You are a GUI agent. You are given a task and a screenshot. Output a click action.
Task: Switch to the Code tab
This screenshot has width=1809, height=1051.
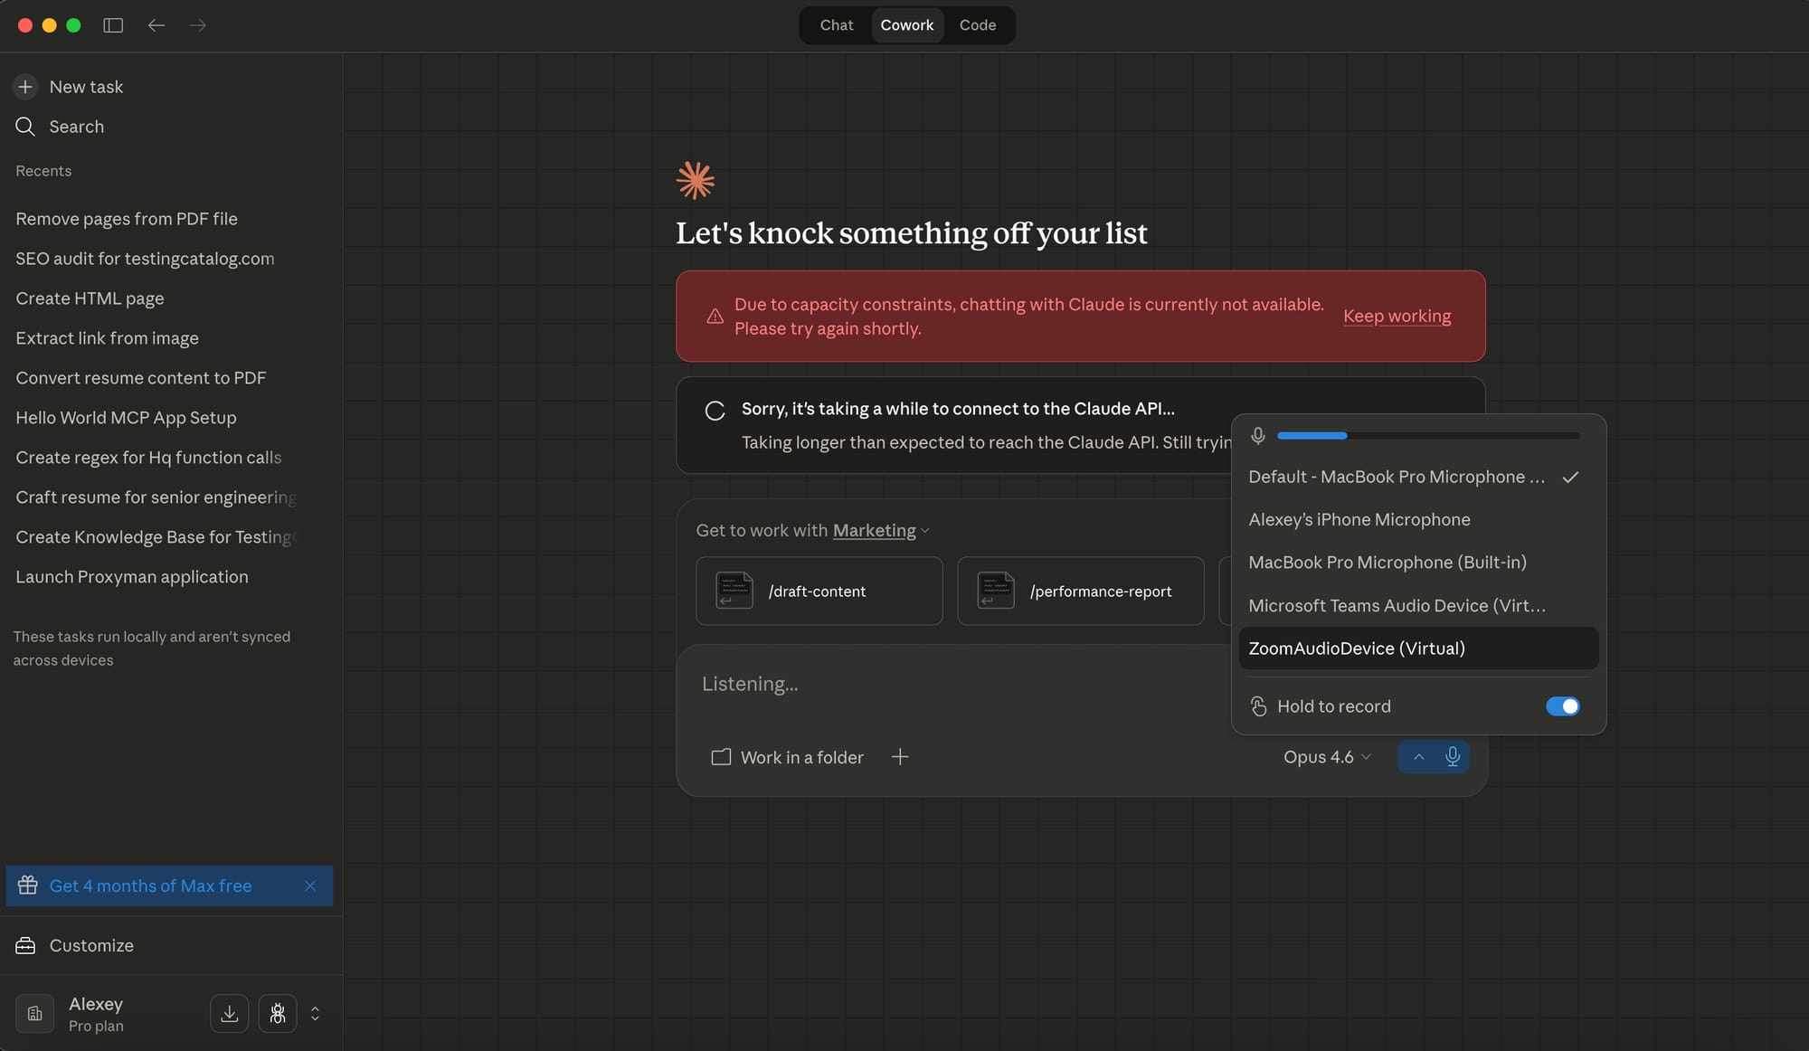(x=977, y=25)
